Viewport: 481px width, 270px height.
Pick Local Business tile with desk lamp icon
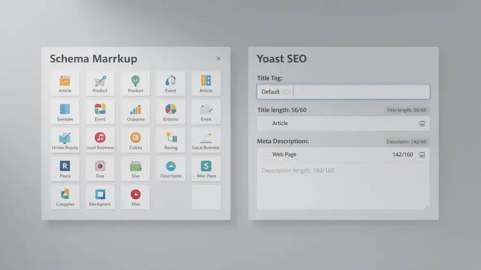click(x=206, y=140)
